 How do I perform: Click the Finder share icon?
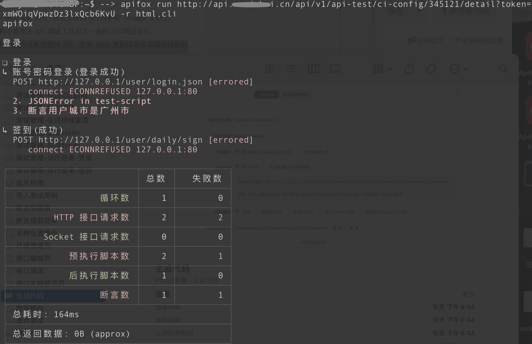409,69
